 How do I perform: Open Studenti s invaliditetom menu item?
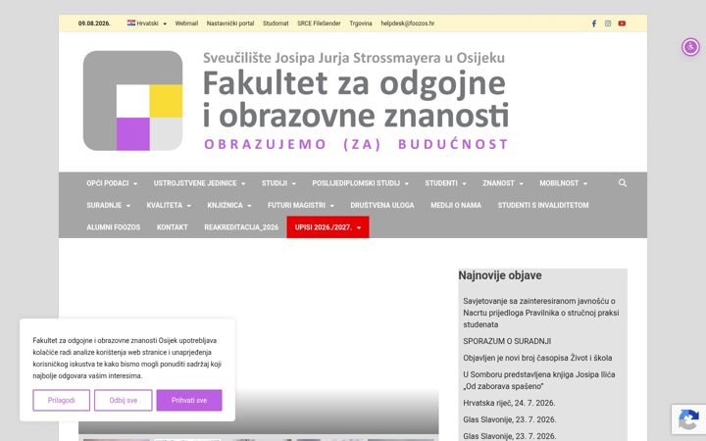click(543, 205)
